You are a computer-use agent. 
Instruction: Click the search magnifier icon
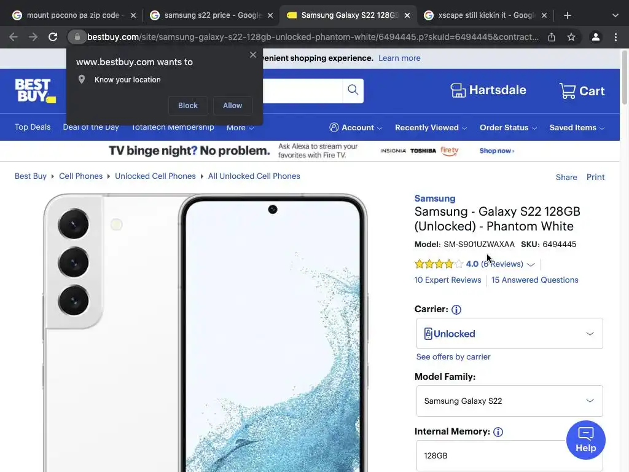click(353, 90)
